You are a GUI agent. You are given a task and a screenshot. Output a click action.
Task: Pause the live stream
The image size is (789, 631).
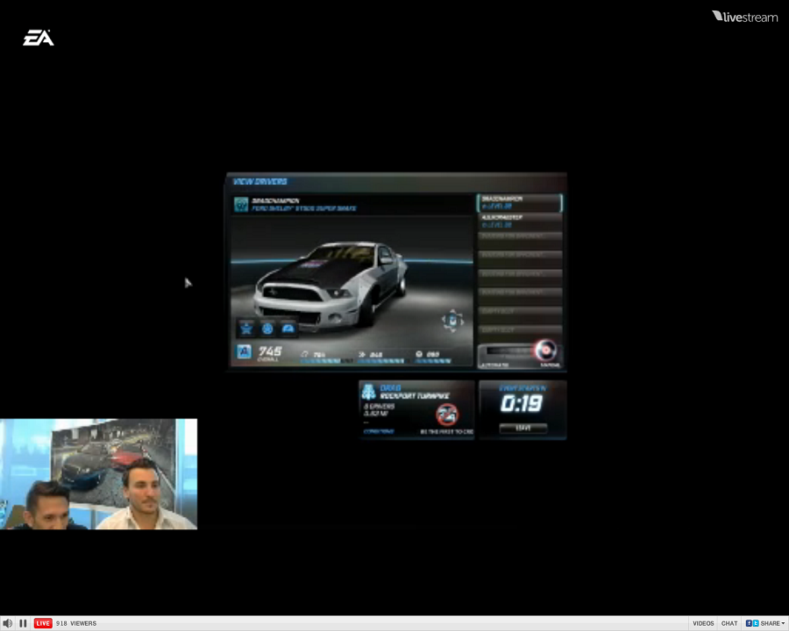click(x=23, y=623)
